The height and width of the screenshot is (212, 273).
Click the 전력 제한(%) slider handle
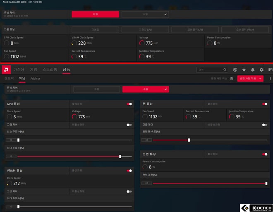pos(266,183)
